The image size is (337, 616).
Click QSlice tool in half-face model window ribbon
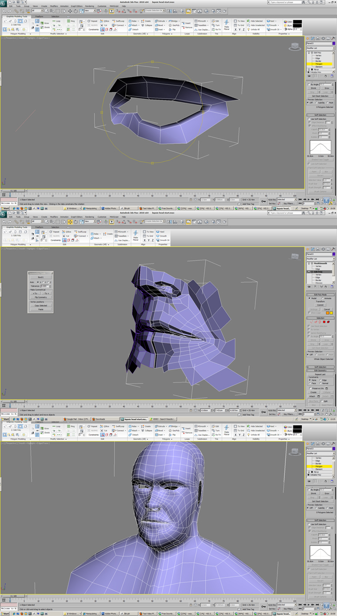coord(66,232)
